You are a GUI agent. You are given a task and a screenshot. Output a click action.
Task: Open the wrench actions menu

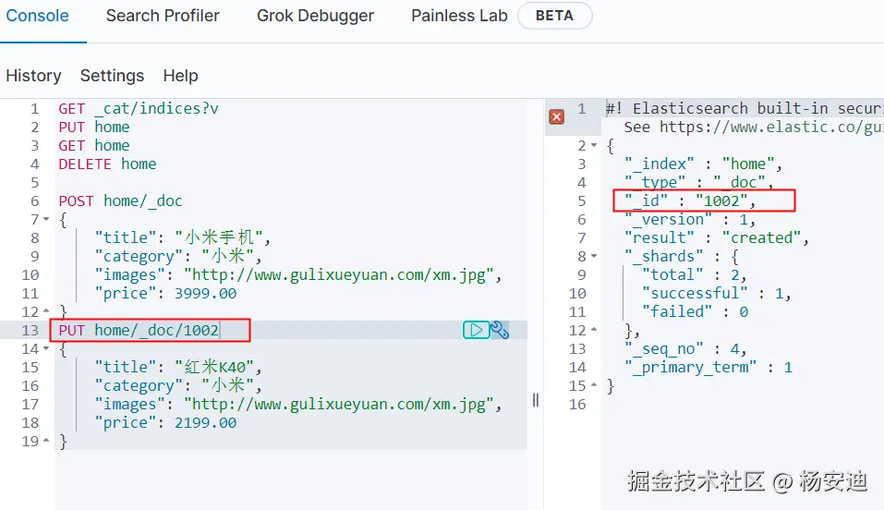click(500, 330)
